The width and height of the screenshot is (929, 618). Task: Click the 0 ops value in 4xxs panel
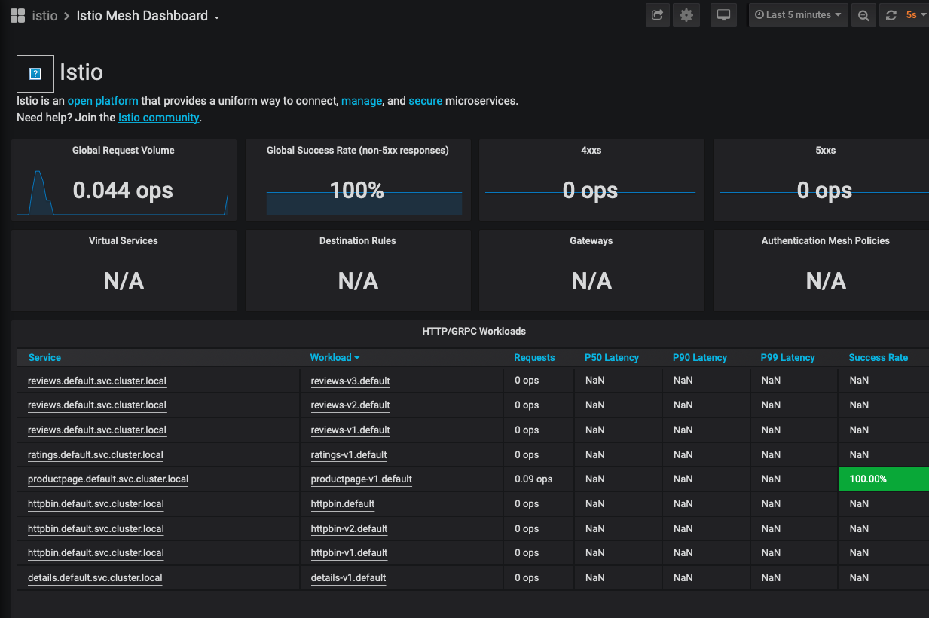point(591,191)
